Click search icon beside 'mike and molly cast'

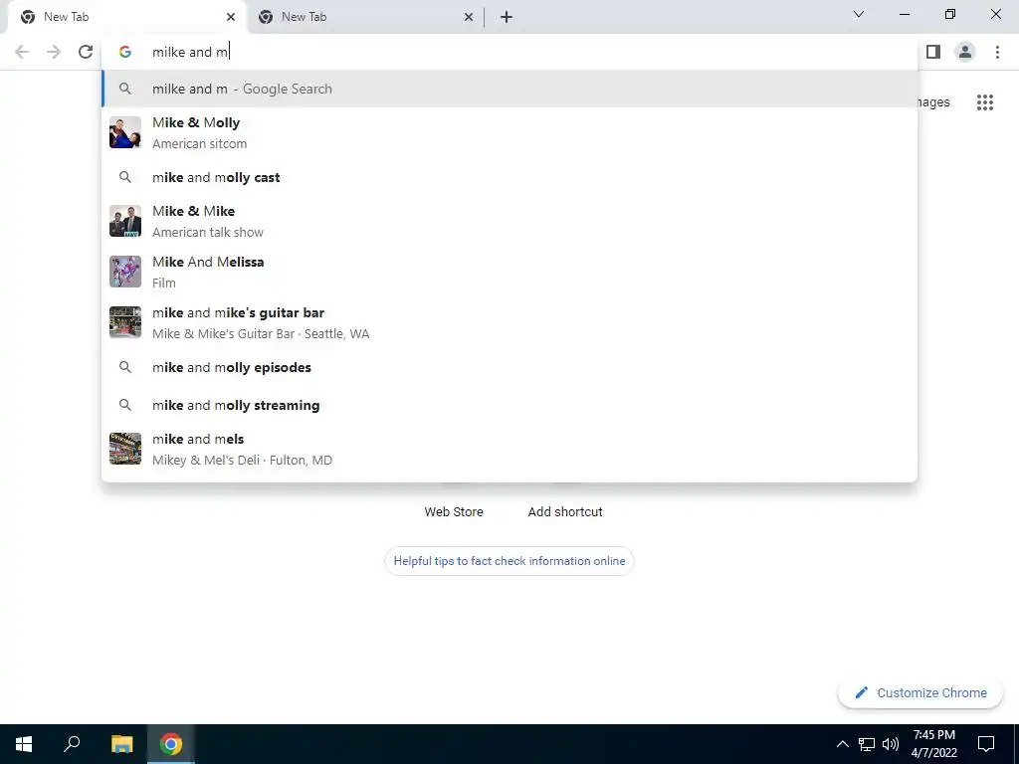(125, 177)
